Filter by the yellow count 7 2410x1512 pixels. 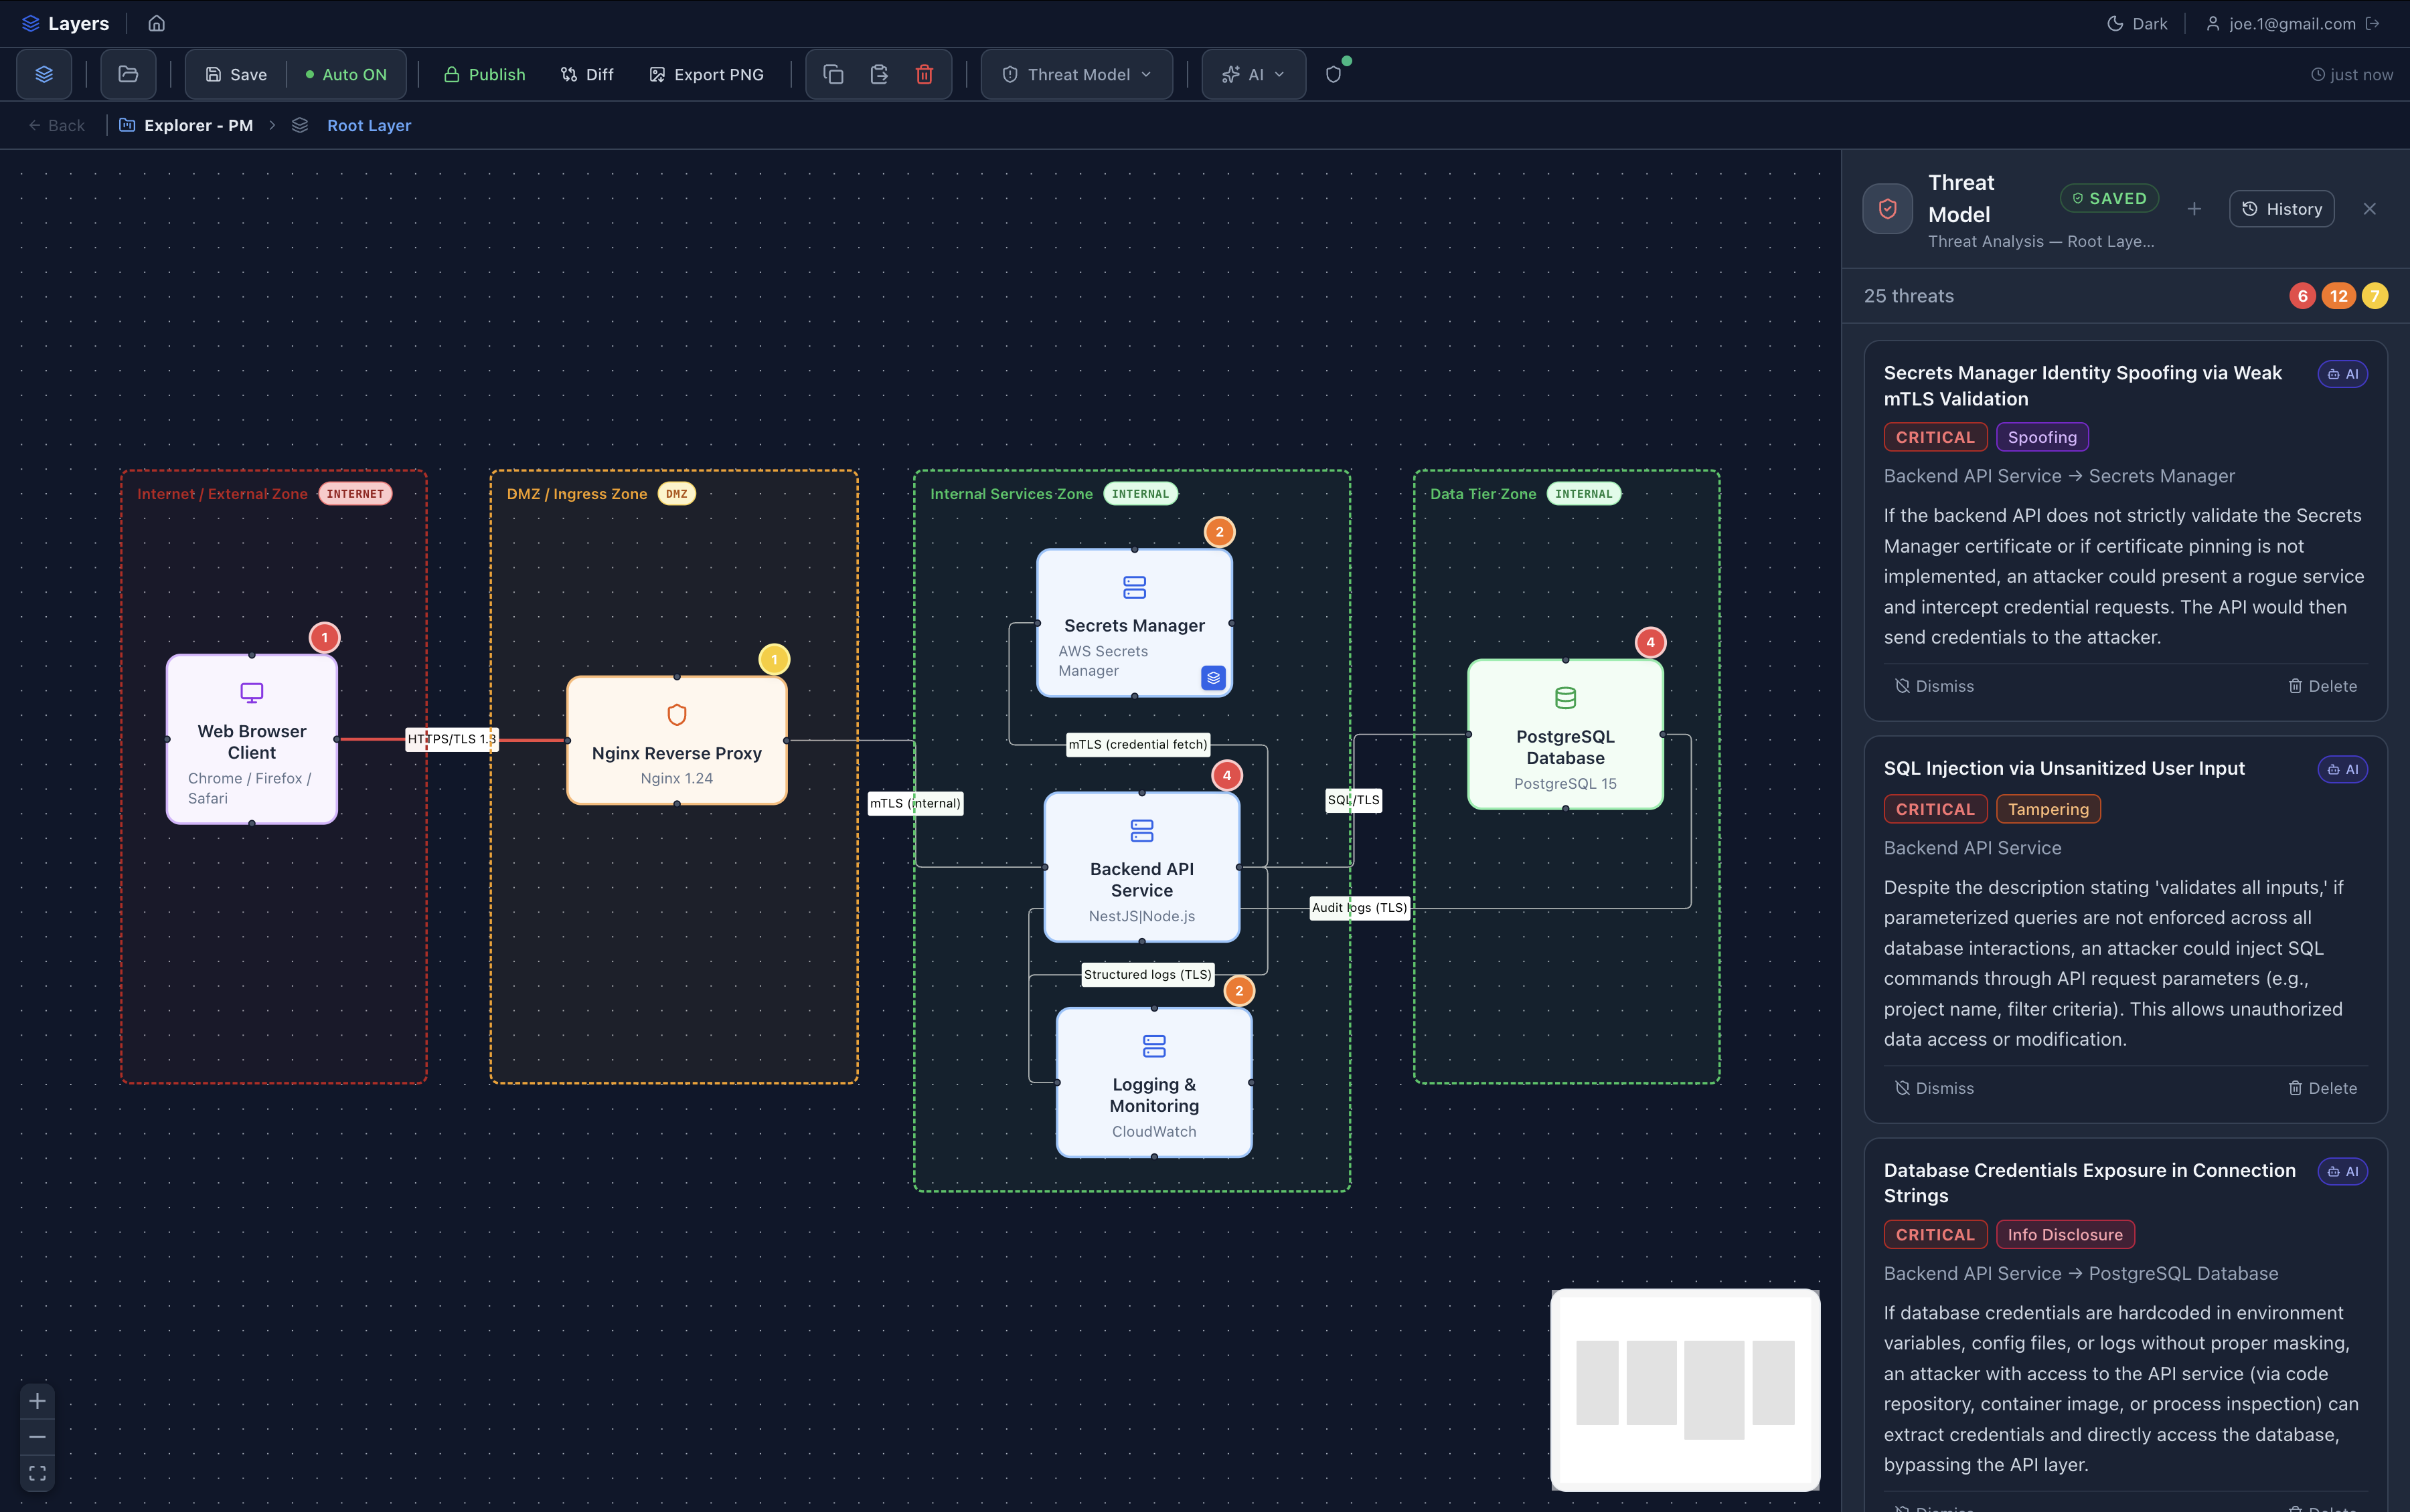pyautogui.click(x=2375, y=296)
